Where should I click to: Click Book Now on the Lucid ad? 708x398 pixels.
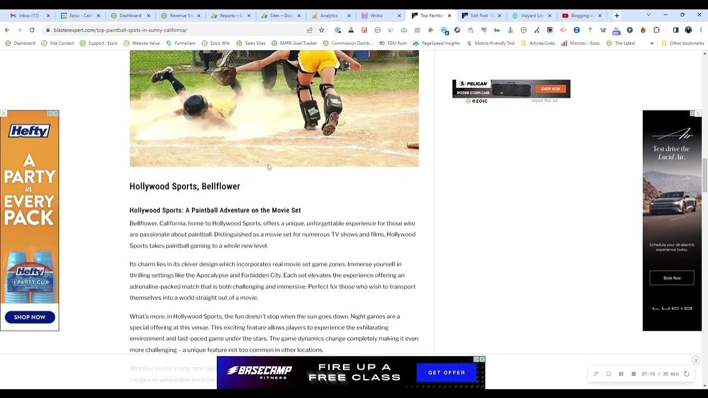click(x=672, y=278)
